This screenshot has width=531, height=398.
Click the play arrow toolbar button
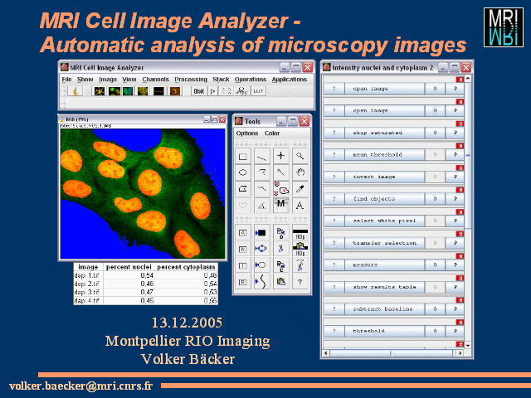[x=213, y=91]
